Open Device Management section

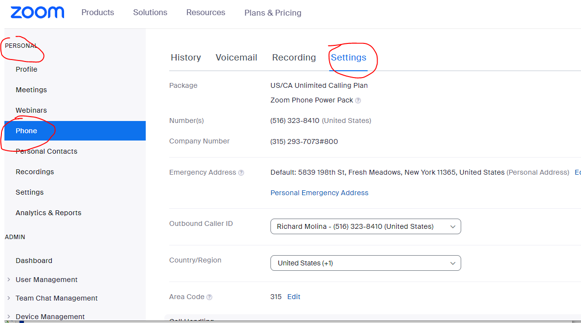50,317
